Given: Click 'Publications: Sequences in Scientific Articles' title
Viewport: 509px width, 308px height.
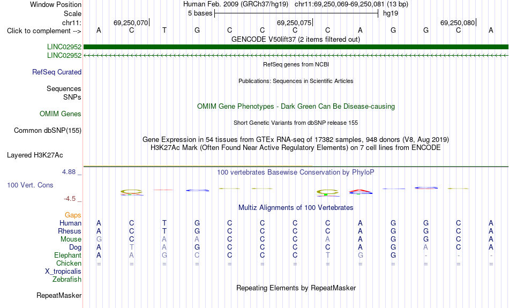Looking at the screenshot, I should tap(296, 81).
